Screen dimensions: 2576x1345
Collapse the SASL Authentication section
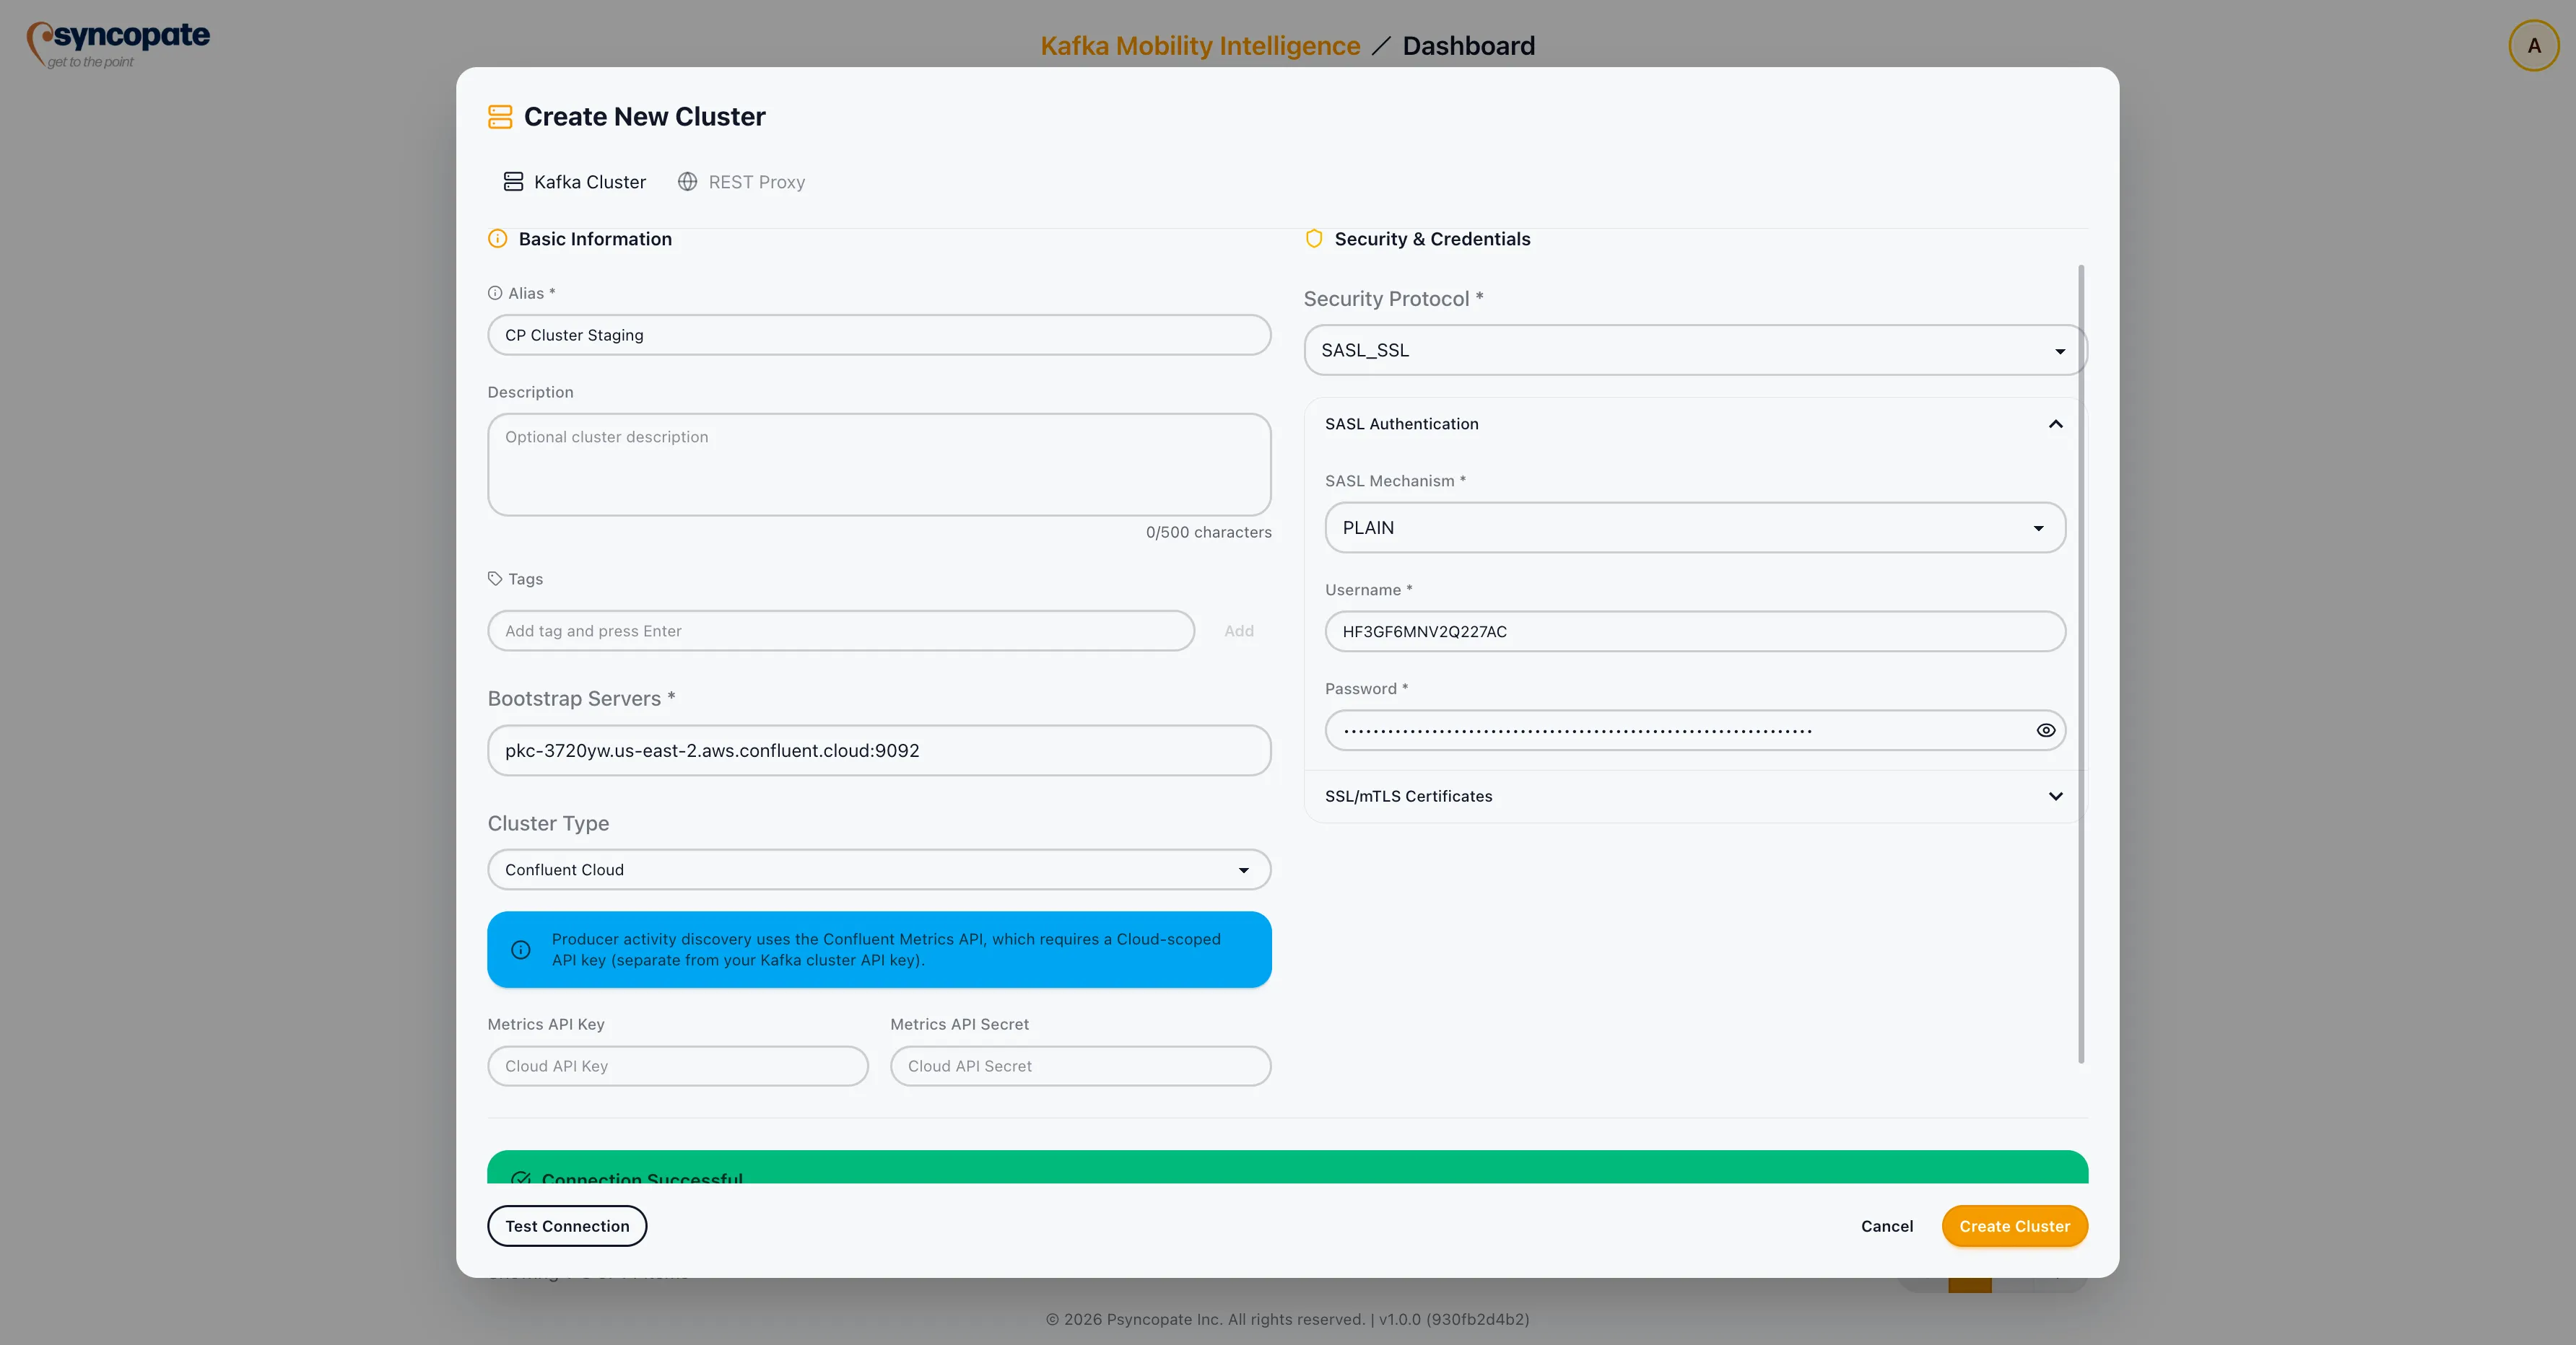click(2055, 424)
